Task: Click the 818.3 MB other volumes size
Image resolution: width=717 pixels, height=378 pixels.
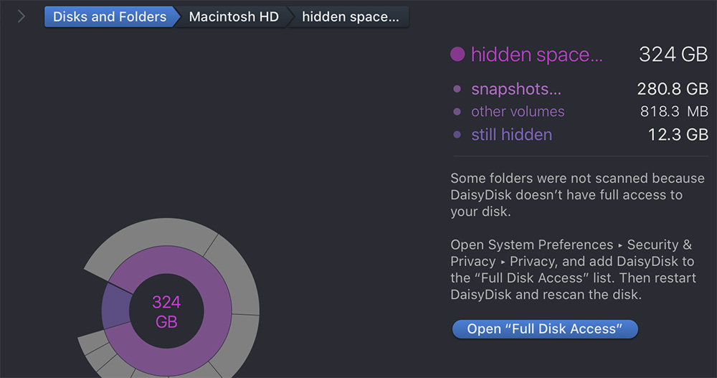Action: (673, 111)
